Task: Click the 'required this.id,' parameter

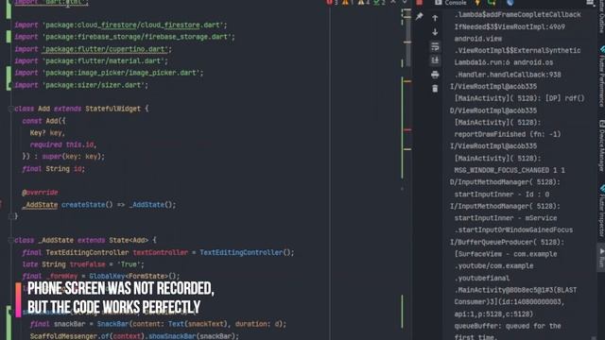Action: pos(63,144)
